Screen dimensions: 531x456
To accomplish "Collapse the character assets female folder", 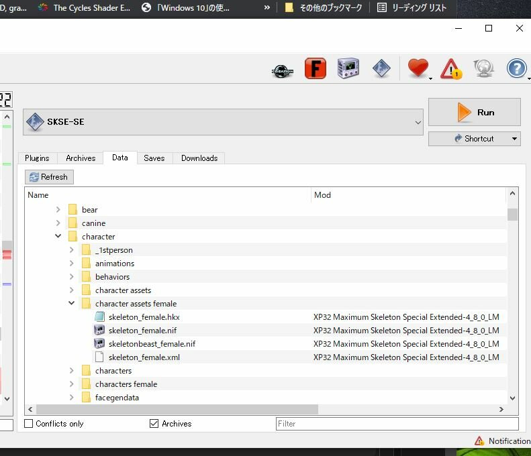I will click(x=71, y=302).
